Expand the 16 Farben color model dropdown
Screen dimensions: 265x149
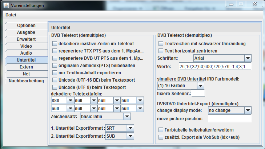[200, 86]
